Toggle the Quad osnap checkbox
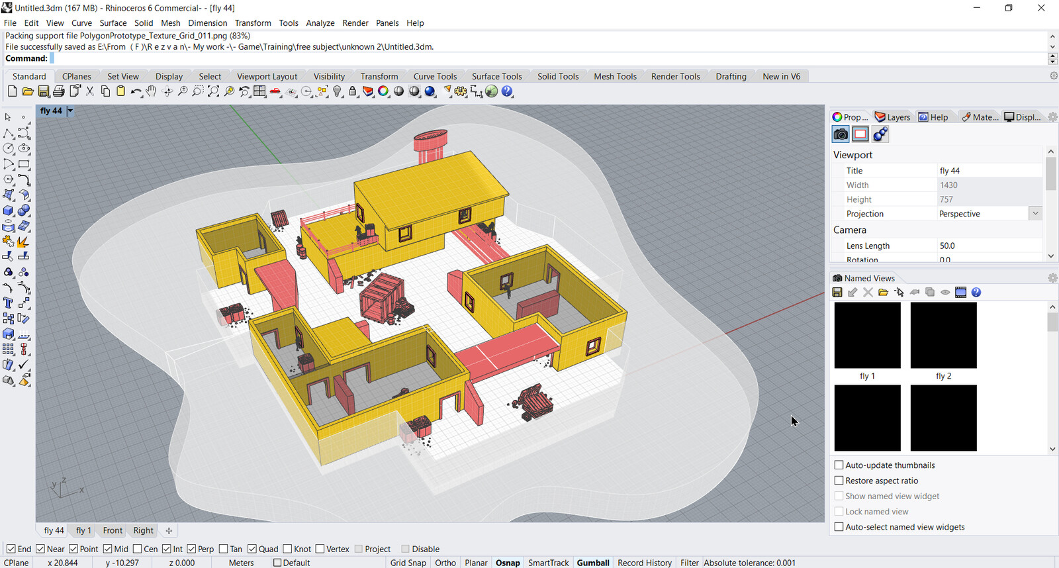This screenshot has height=568, width=1059. click(x=252, y=549)
